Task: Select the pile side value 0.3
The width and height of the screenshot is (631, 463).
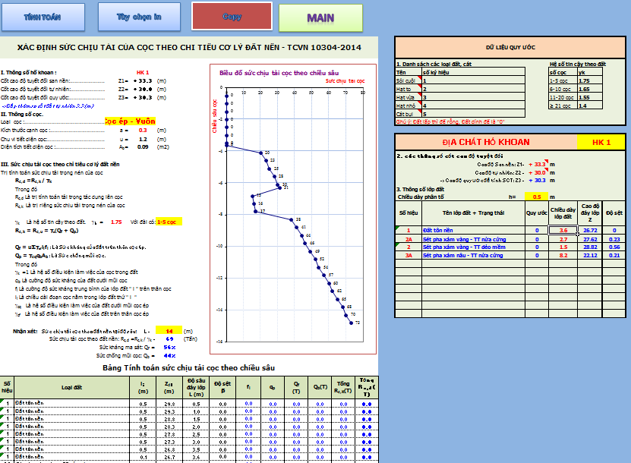Action: coord(143,131)
